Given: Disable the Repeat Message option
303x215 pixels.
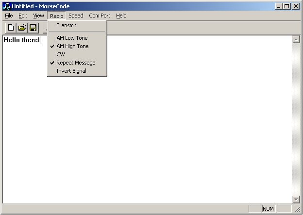Looking at the screenshot, I should 76,63.
